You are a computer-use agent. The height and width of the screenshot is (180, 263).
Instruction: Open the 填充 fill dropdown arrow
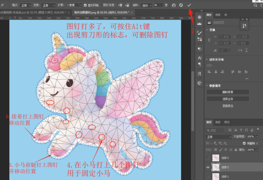[x=257, y=150]
